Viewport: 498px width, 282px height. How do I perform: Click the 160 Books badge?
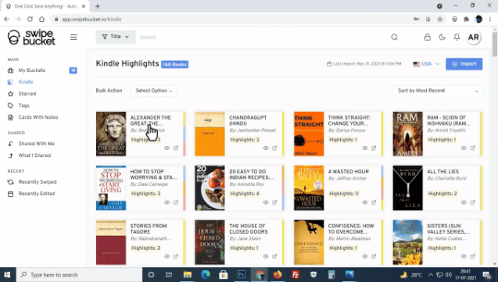pos(174,64)
